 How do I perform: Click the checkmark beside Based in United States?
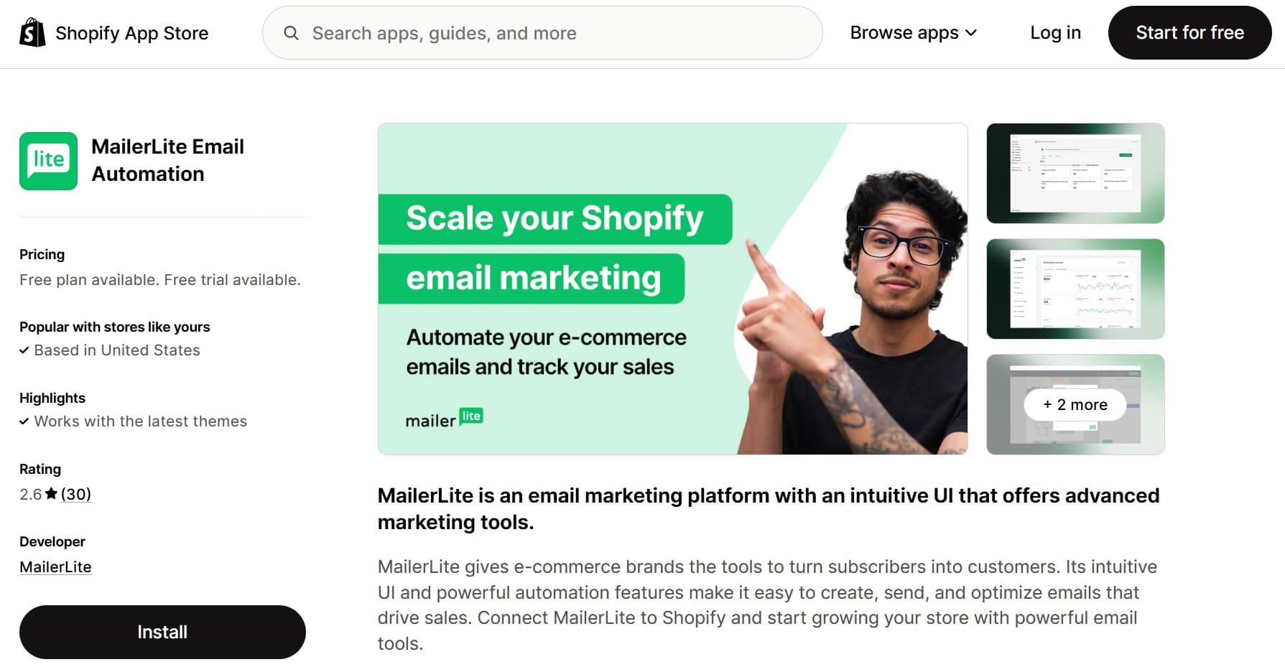point(24,350)
